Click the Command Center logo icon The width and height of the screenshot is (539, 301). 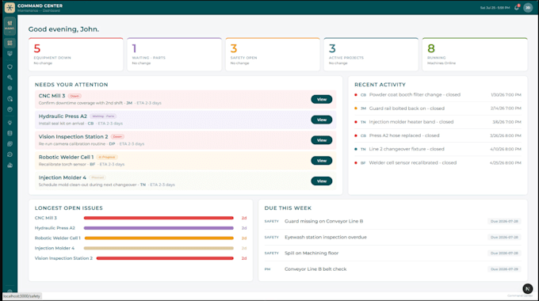click(x=10, y=7)
